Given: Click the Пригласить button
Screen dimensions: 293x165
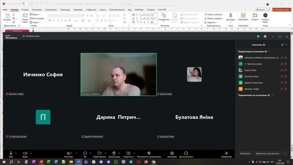Looking at the screenshot, I should (246, 154).
